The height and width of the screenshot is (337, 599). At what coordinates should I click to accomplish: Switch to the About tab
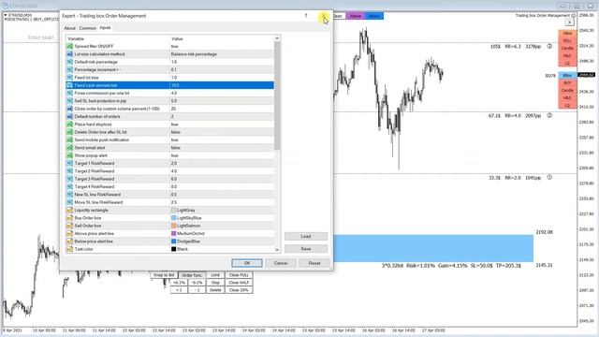(69, 28)
